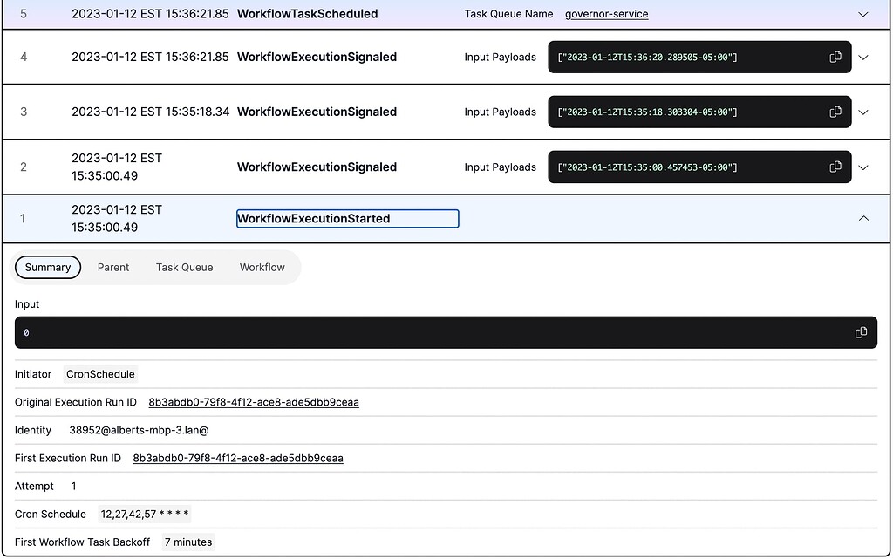Expand event 2 WorkflowExecutionSignaled details
Image resolution: width=893 pixels, height=559 pixels.
click(x=863, y=167)
